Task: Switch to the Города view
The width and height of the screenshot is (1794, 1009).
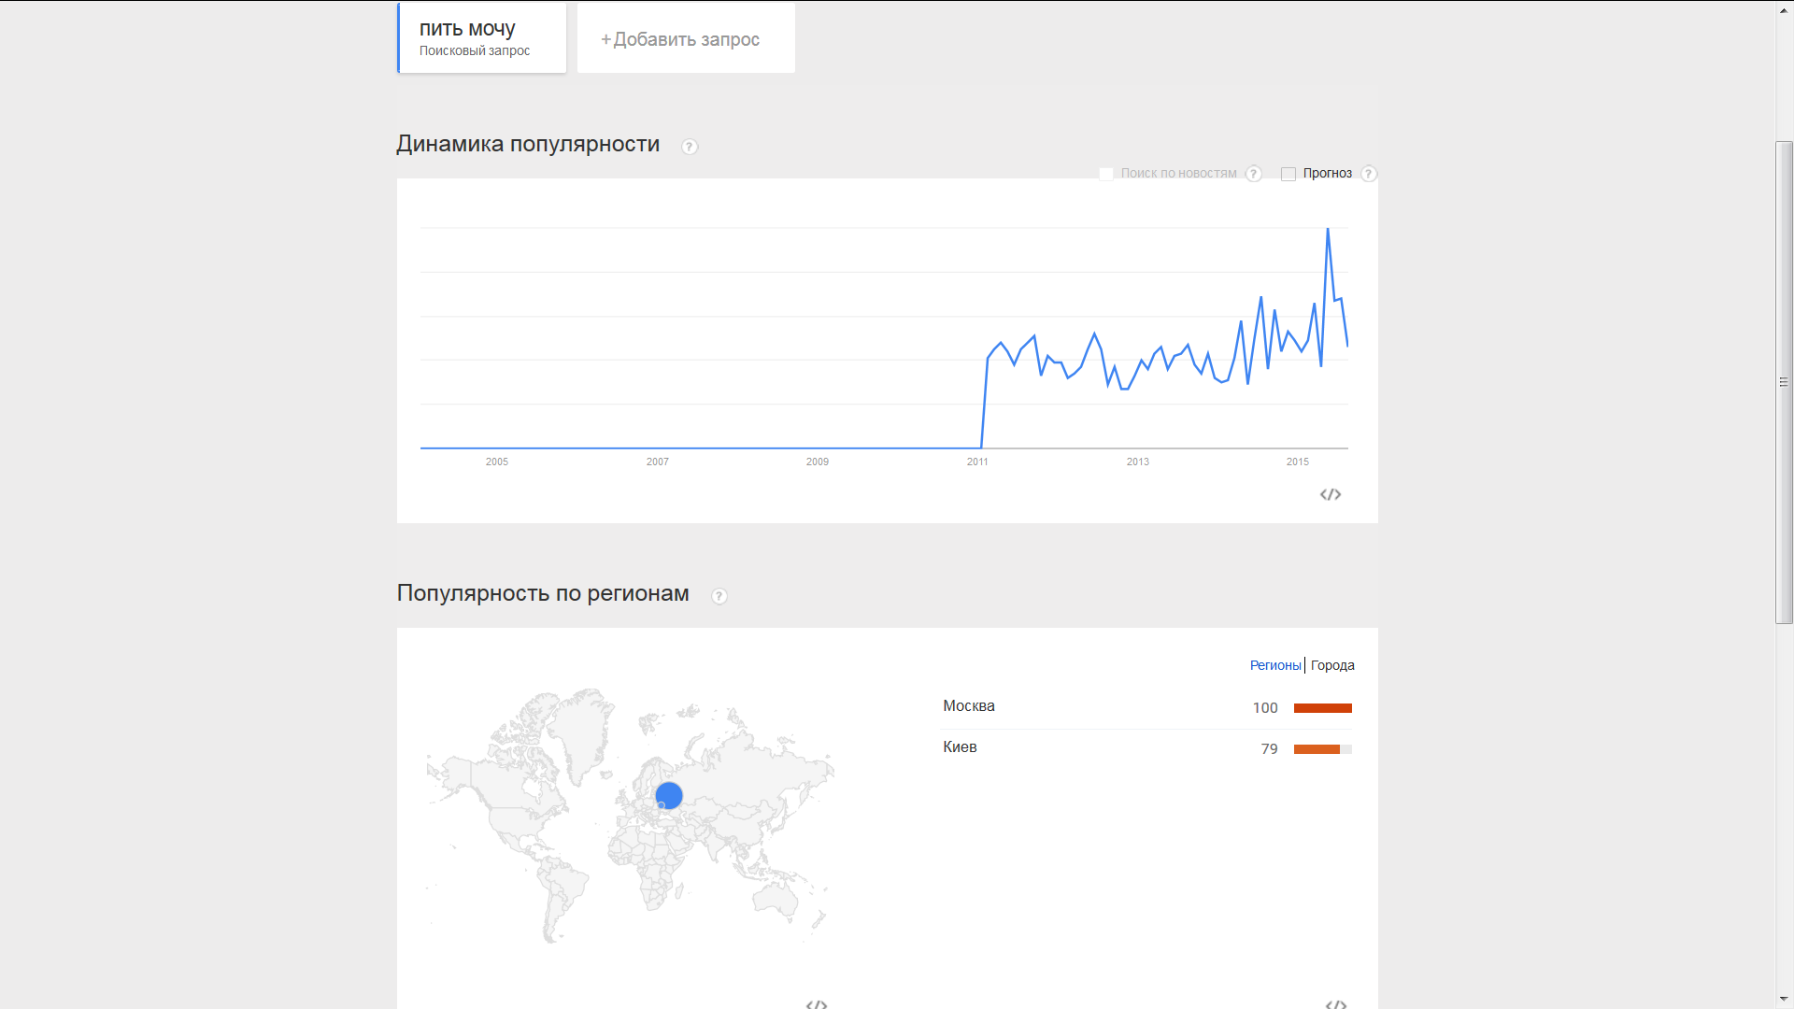Action: click(1332, 665)
